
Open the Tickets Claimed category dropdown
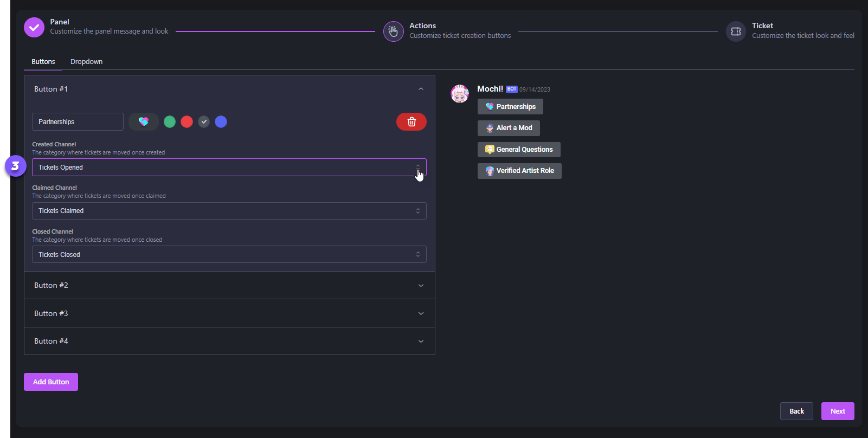click(x=229, y=211)
